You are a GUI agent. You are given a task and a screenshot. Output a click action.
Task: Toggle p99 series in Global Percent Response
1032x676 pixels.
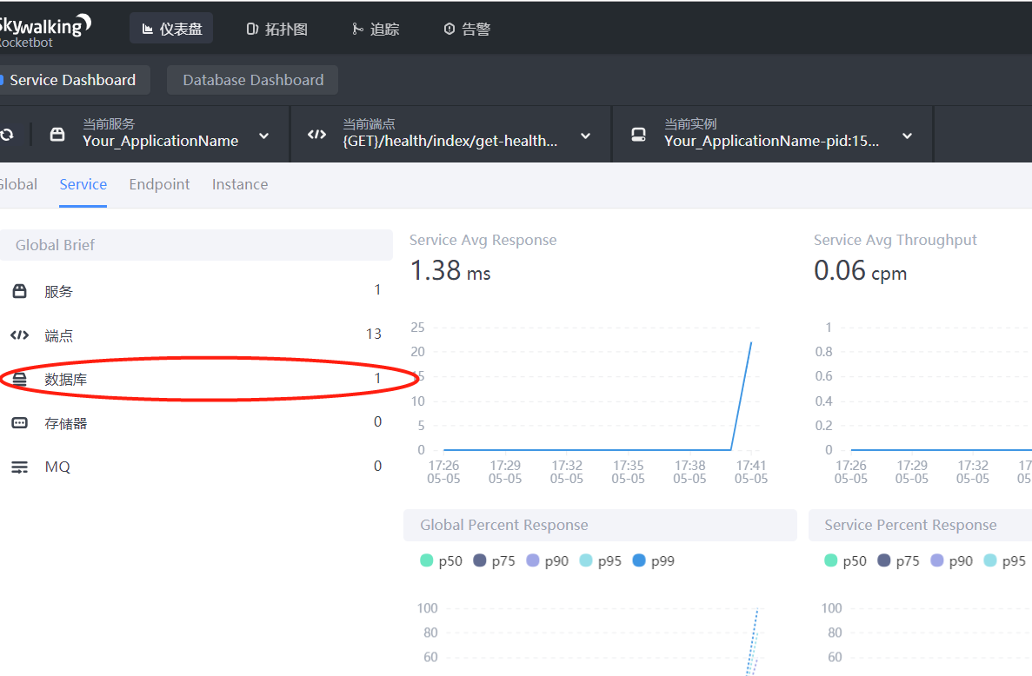654,561
